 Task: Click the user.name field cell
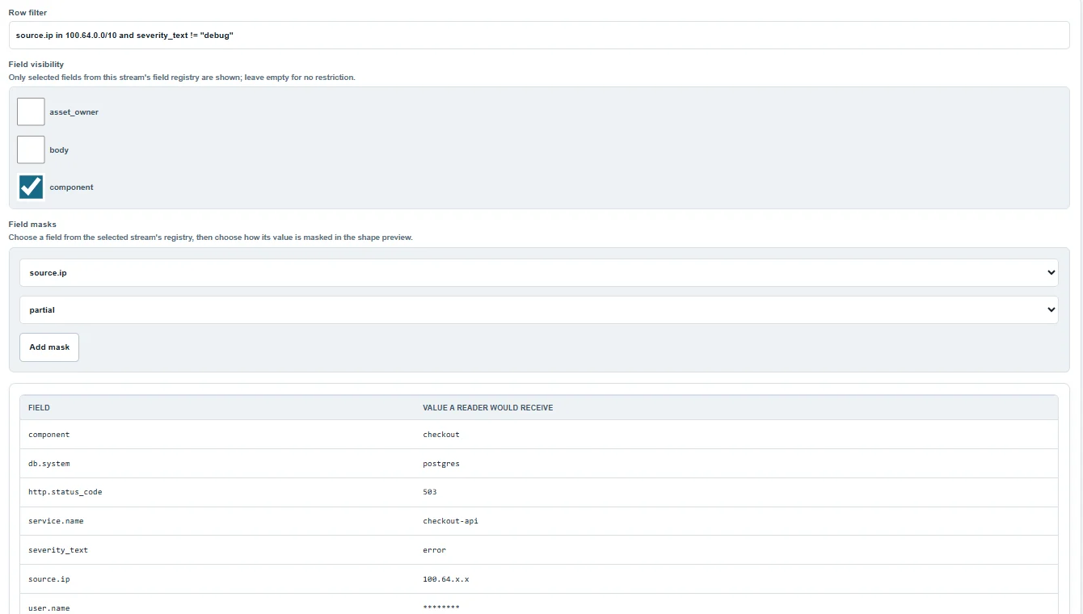coord(49,608)
